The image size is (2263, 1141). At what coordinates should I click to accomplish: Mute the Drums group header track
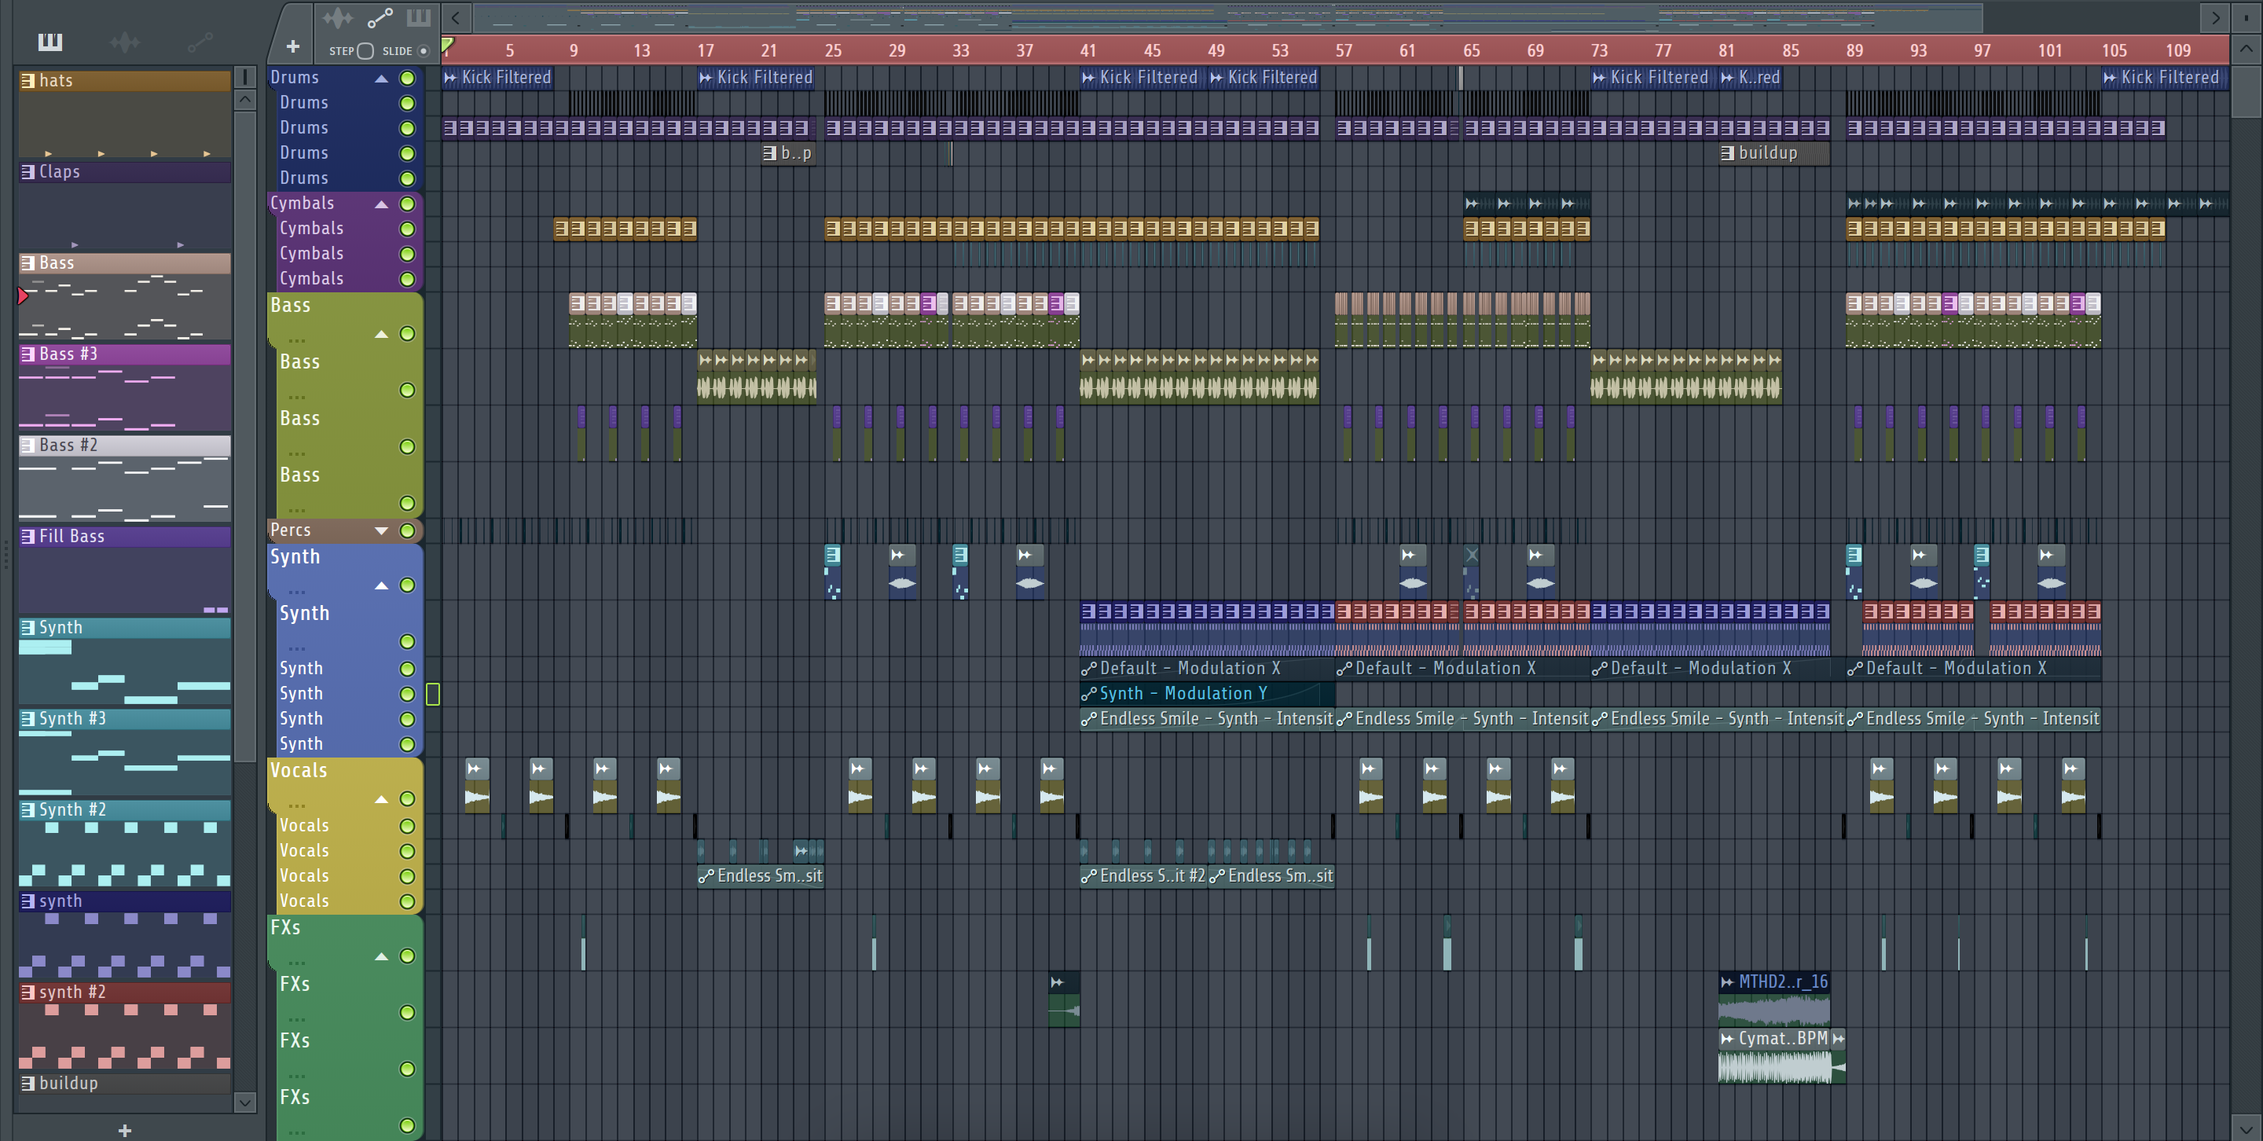(x=408, y=78)
